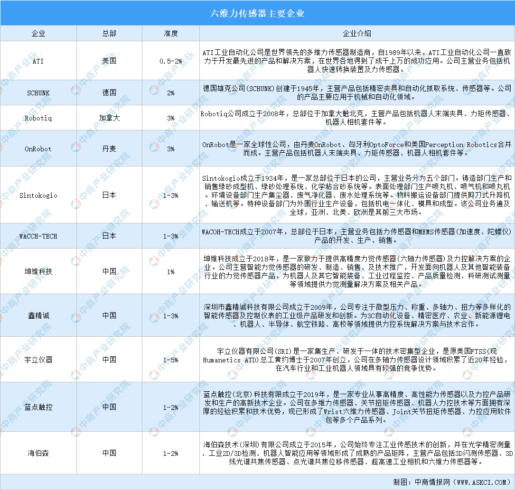Click the 2% accuracy value for SCHUNK
The width and height of the screenshot is (515, 490).
coord(170,93)
